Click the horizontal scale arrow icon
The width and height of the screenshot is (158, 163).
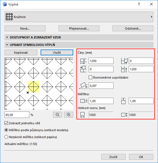coord(84,101)
